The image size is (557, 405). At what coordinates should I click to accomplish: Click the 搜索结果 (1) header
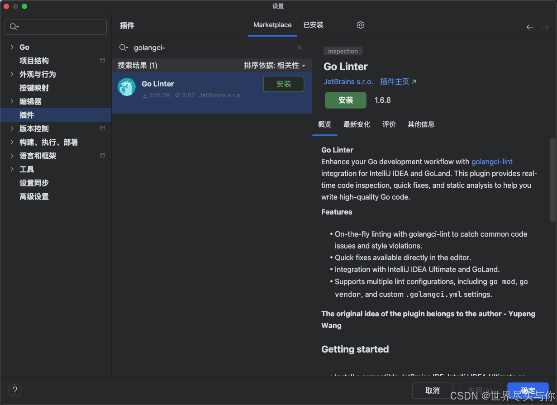(x=138, y=65)
